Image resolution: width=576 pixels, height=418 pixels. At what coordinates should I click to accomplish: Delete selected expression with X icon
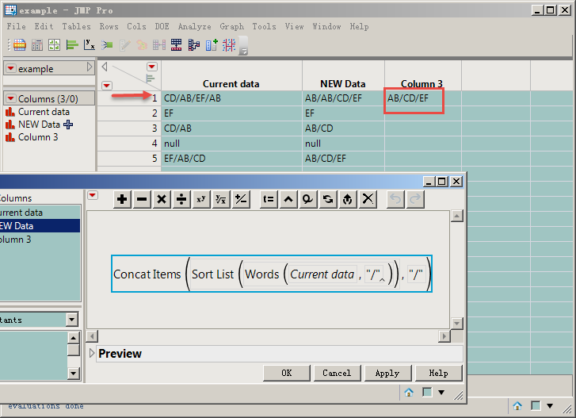(368, 199)
